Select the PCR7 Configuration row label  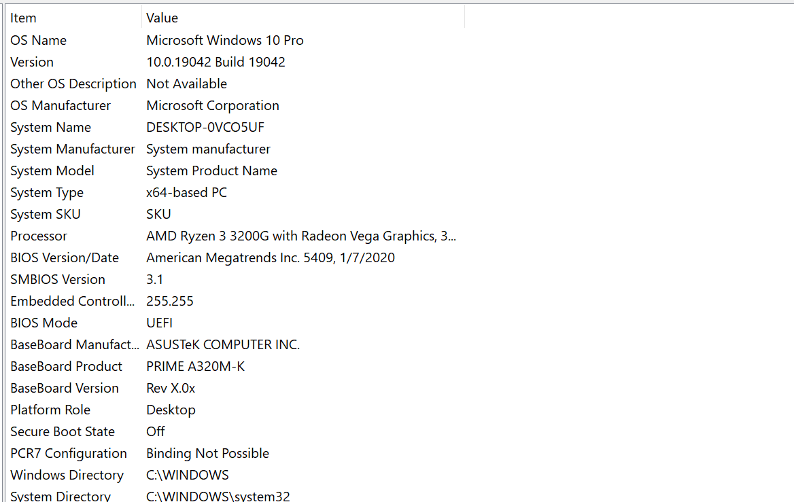pyautogui.click(x=69, y=454)
